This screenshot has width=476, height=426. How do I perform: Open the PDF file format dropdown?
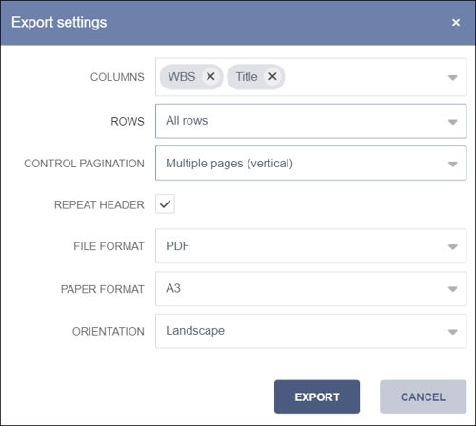(x=310, y=246)
